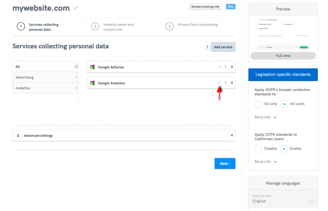Select All users for GDPR standards
Screen dimensions: 328x211
point(284,104)
